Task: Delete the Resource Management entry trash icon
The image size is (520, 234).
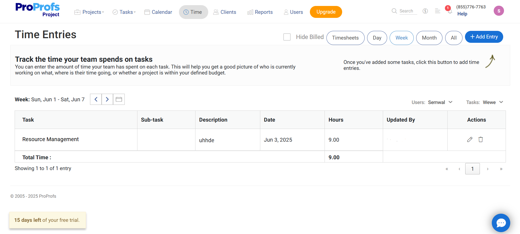Action: (x=481, y=139)
